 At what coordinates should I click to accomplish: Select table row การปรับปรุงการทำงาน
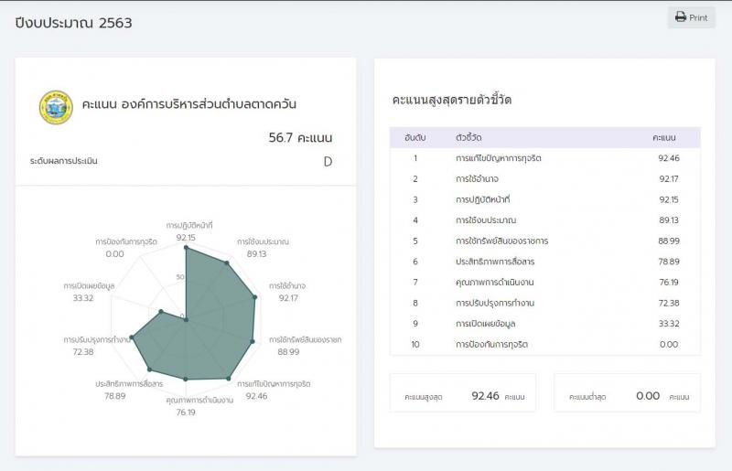coord(544,303)
